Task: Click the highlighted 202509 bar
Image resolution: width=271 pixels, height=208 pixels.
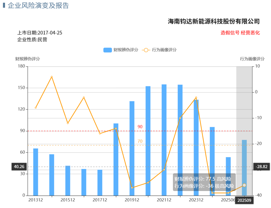Action: (x=244, y=167)
